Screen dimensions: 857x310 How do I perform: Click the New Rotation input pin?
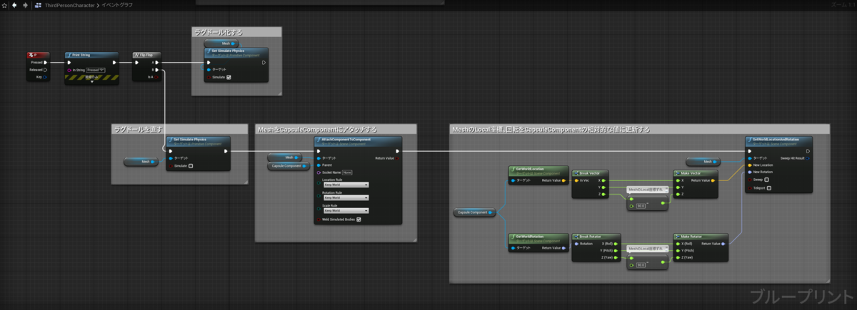click(749, 172)
